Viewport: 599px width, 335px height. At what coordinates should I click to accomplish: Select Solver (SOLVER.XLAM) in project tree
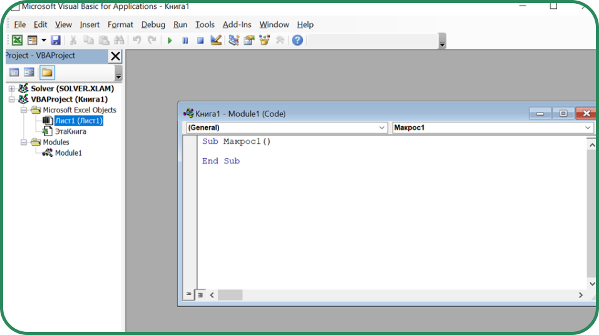[x=72, y=89]
